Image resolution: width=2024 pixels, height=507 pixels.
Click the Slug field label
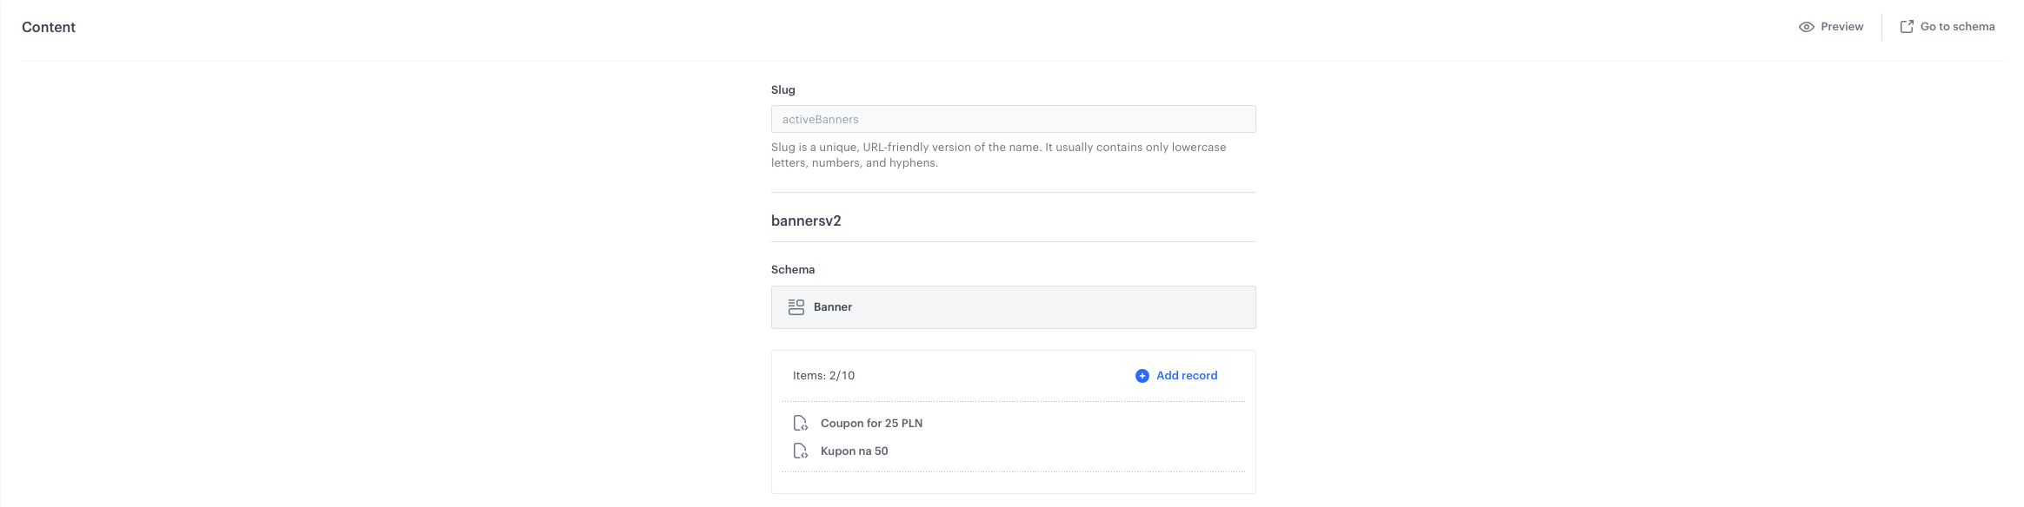click(x=782, y=89)
